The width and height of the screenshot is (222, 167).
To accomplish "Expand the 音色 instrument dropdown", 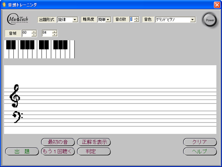I will pyautogui.click(x=175, y=20).
